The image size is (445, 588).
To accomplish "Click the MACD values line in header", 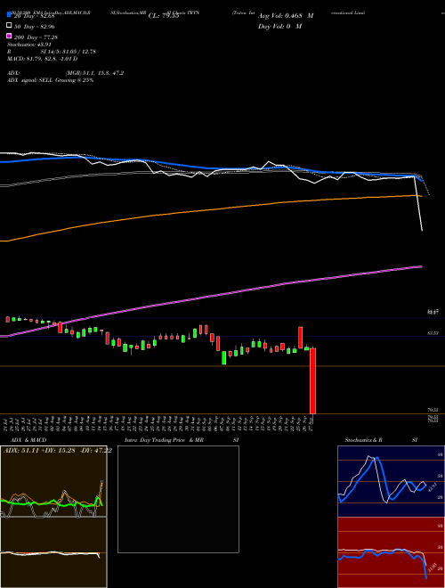I will [43, 59].
